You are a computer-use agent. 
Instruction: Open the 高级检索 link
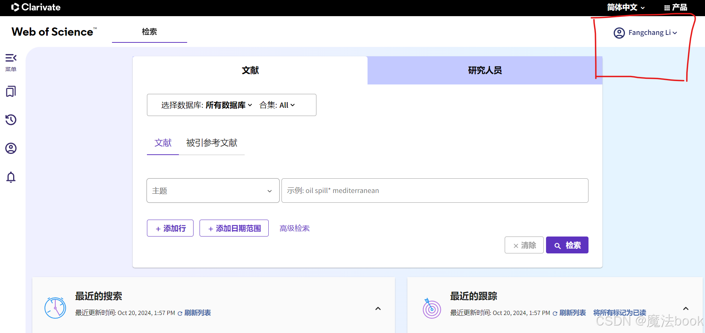(295, 228)
